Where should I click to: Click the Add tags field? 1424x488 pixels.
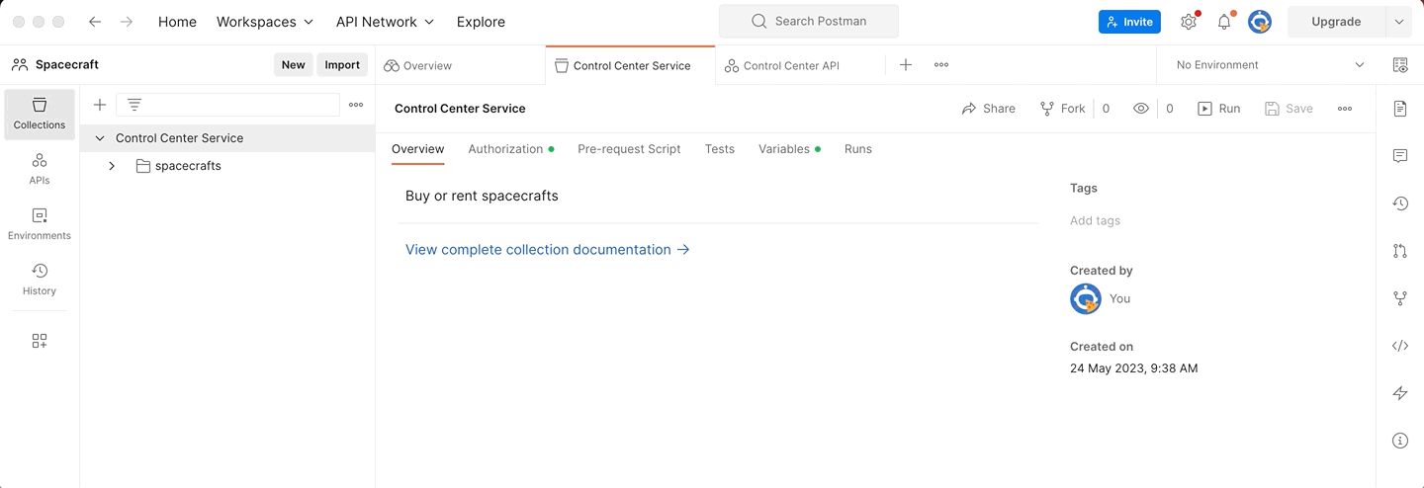(x=1096, y=221)
